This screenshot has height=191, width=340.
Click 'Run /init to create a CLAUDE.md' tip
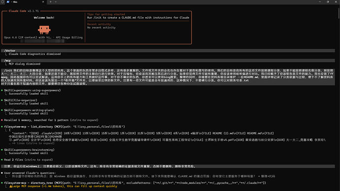click(138, 18)
